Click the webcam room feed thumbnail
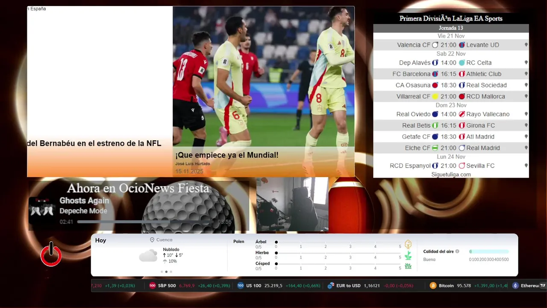The image size is (547, 308). [292, 204]
